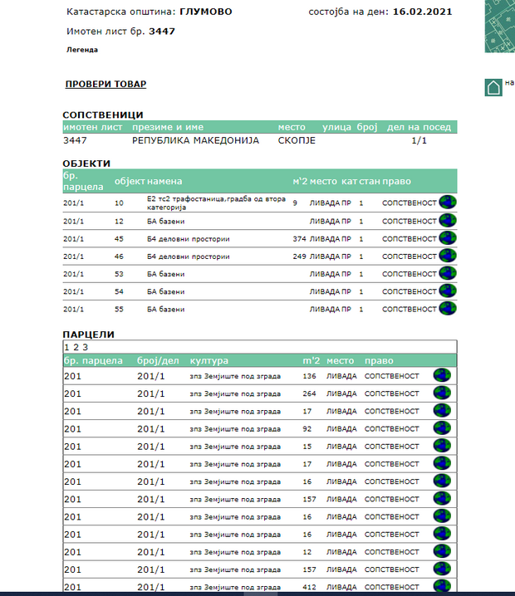
Task: Click globe icon in object 12 базени row
Action: [448, 221]
